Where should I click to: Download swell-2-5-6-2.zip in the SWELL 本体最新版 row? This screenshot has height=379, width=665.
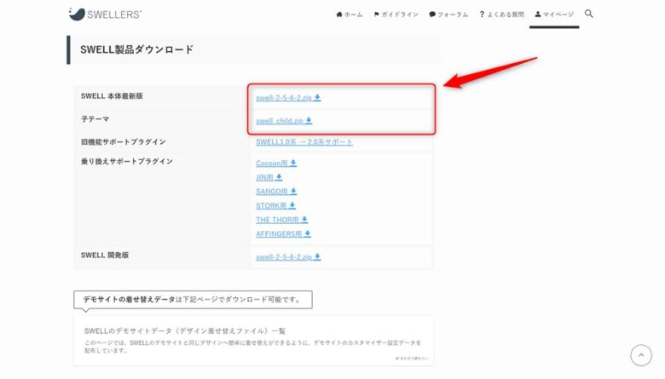[x=288, y=98]
